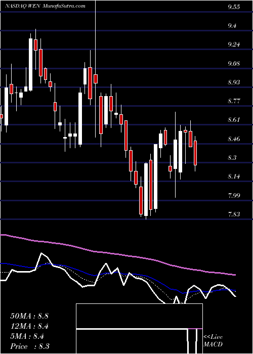Click the 8.77 price axis label
Viewport: 253px width, 354px height.
pyautogui.click(x=234, y=101)
